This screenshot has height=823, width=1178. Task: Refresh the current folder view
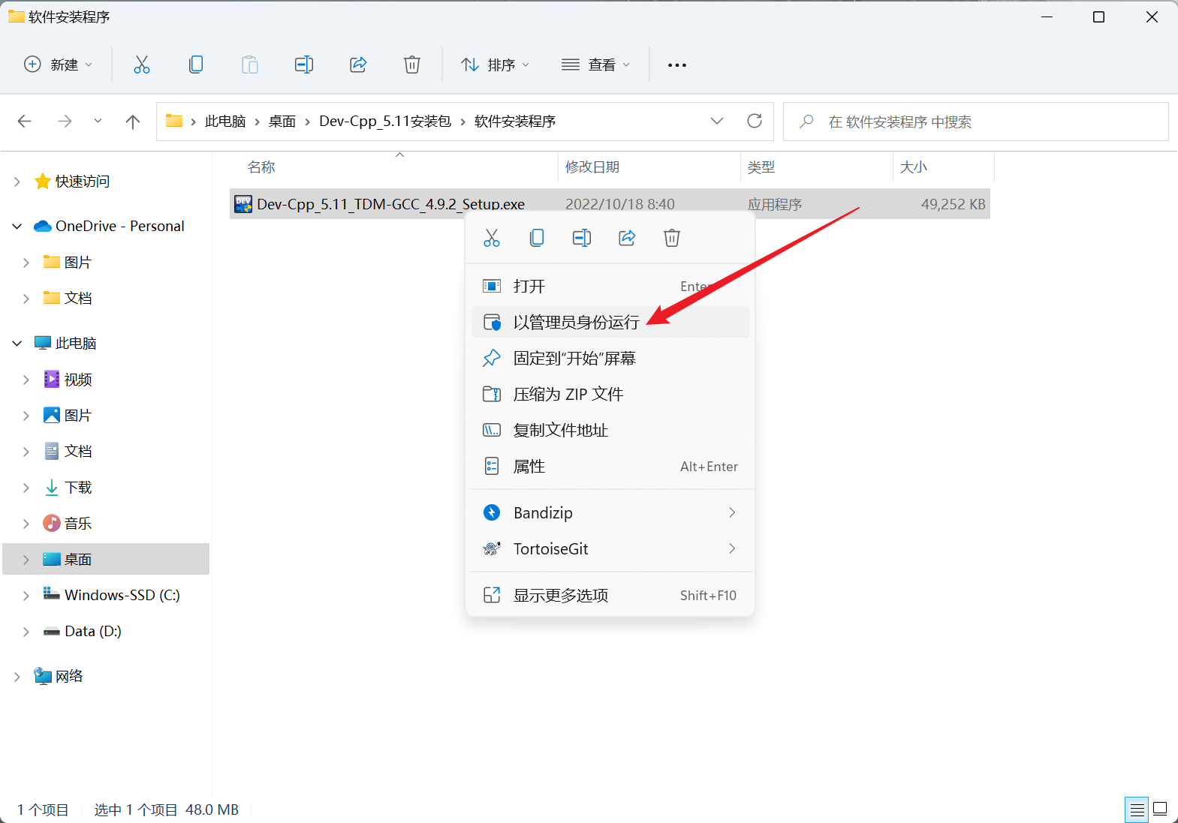[x=755, y=121]
